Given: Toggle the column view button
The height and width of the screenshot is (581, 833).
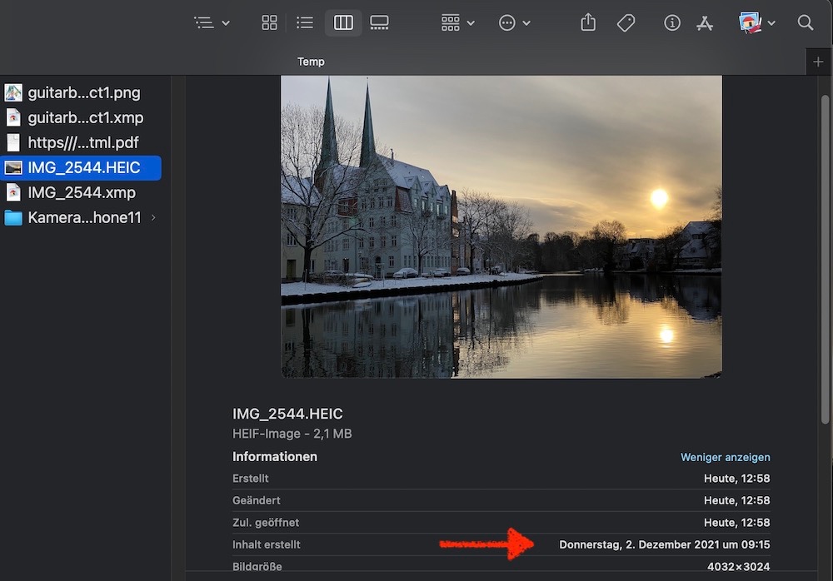Looking at the screenshot, I should pos(343,23).
